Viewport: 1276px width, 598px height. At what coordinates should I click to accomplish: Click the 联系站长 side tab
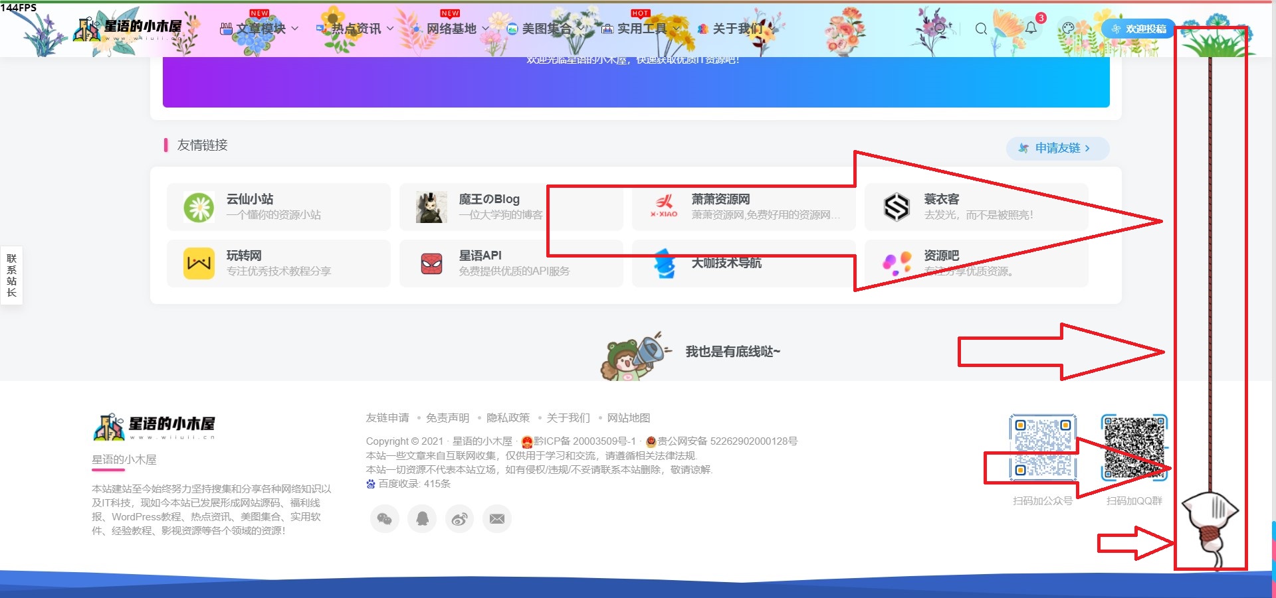[11, 275]
